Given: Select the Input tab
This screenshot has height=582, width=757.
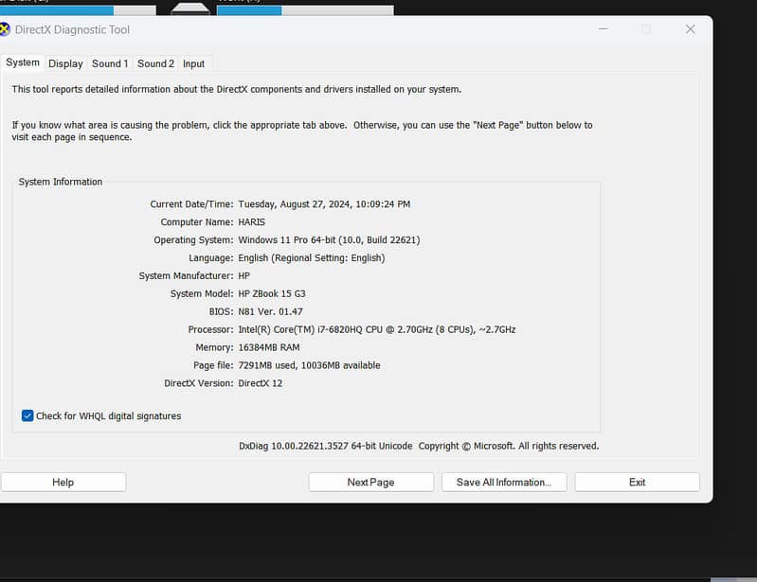Looking at the screenshot, I should pos(193,63).
